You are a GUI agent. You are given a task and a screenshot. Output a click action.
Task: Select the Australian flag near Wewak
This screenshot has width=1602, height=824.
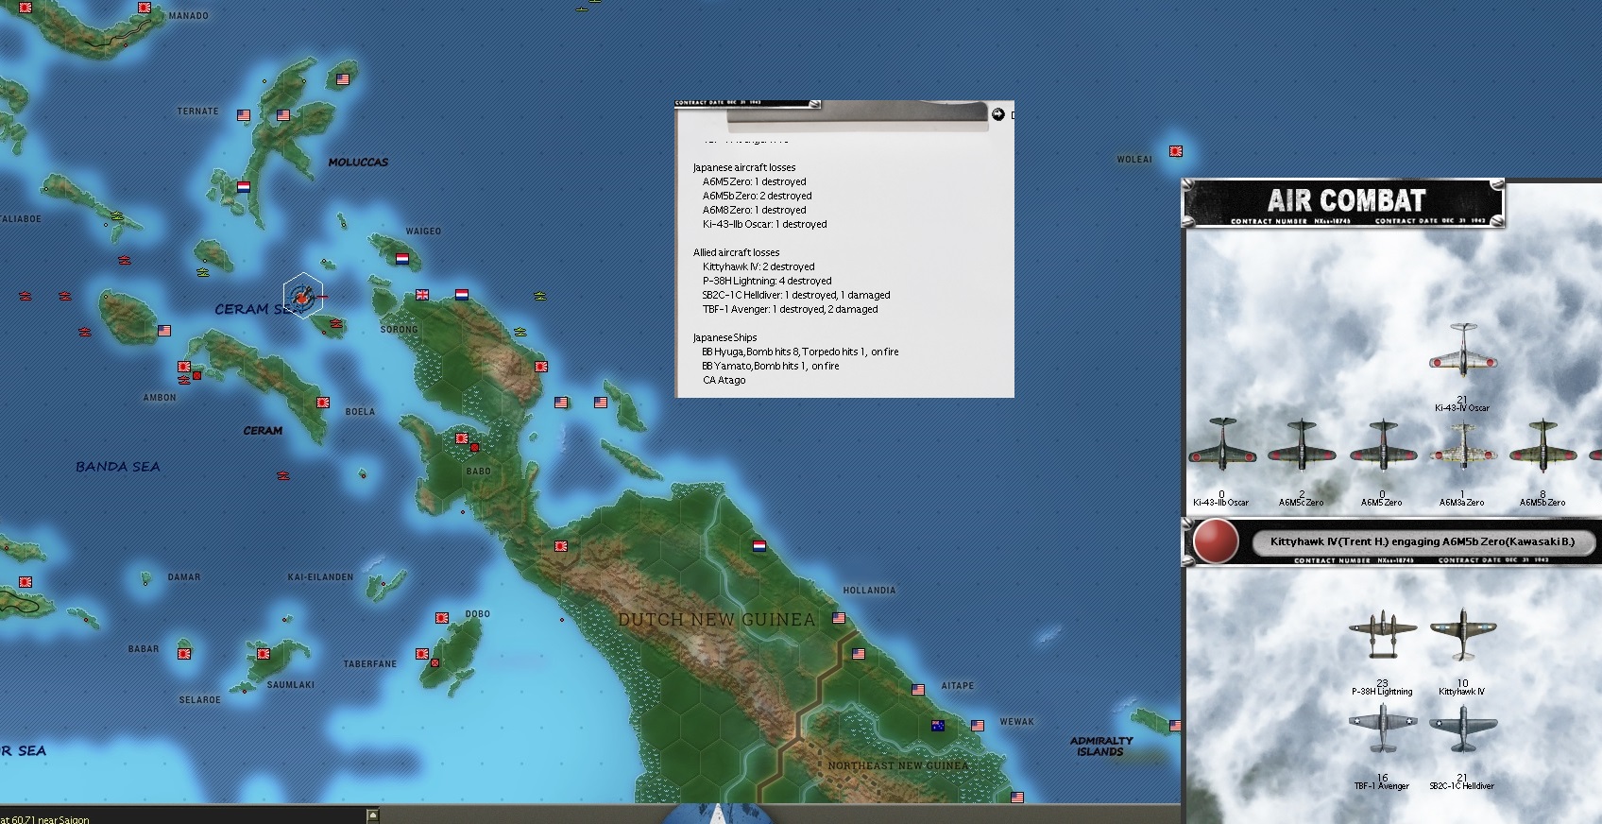(938, 726)
